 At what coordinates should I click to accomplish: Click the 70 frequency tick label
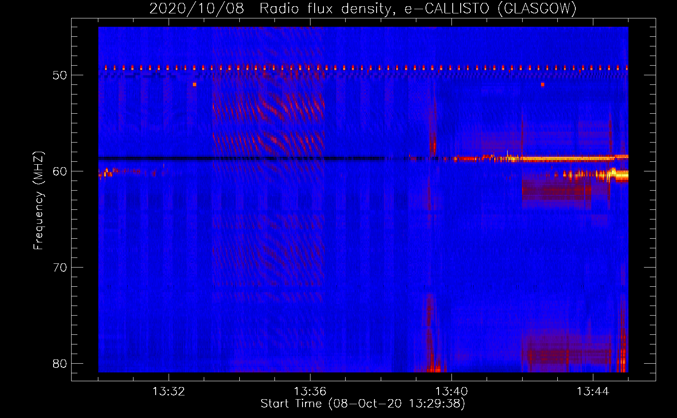click(x=60, y=268)
